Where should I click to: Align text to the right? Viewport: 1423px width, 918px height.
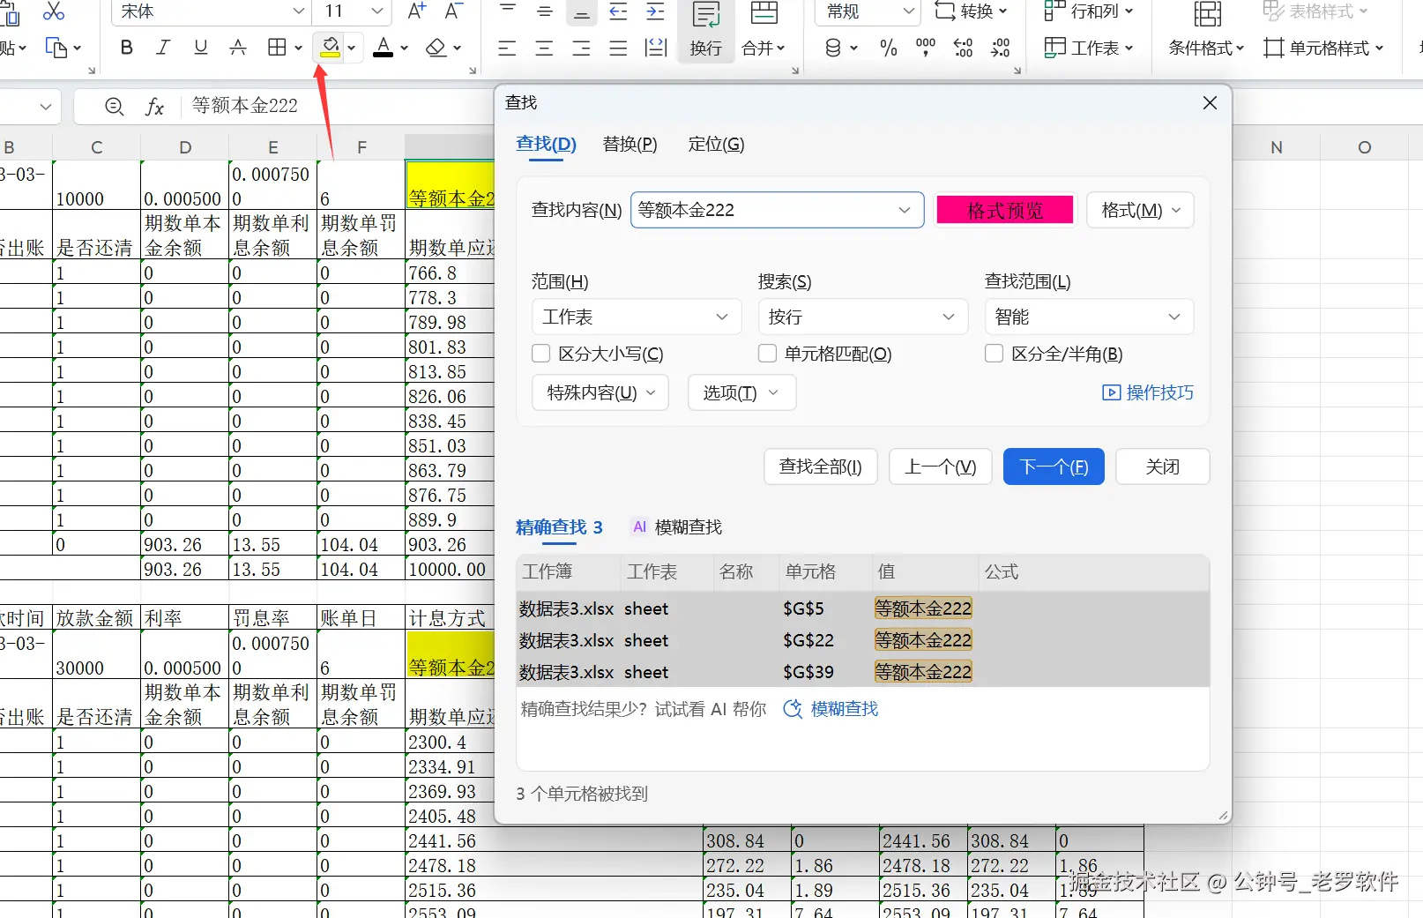pos(581,49)
